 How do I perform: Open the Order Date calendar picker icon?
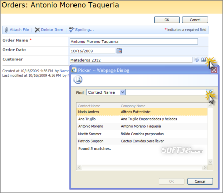pyautogui.click(x=119, y=51)
